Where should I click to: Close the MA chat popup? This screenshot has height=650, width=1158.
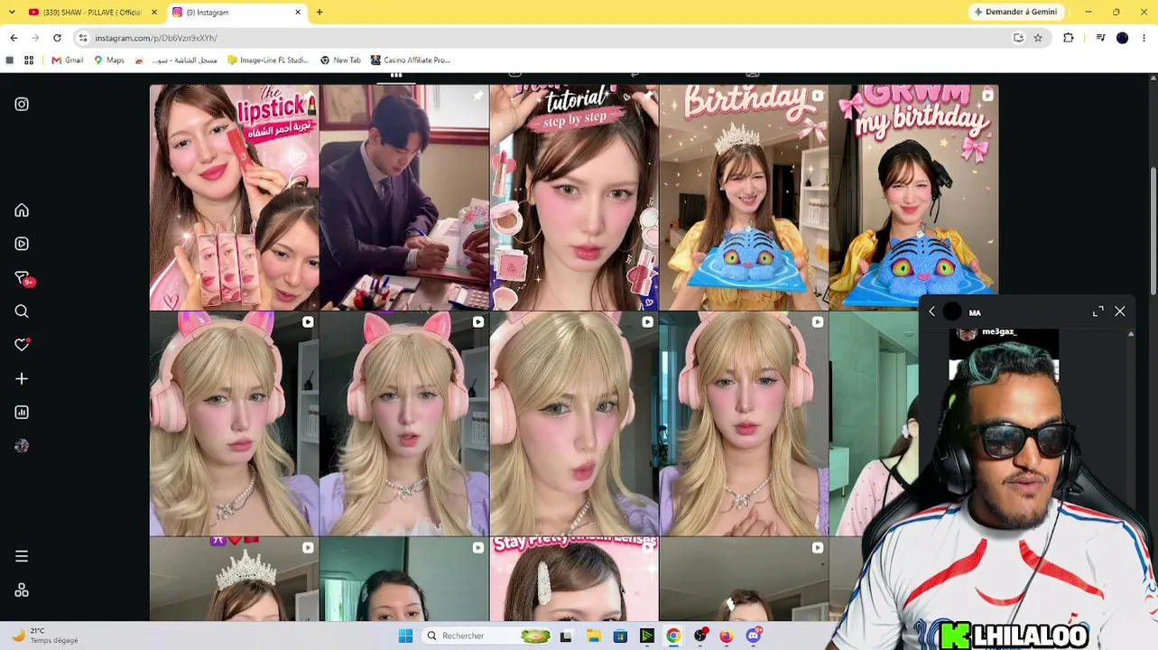coord(1120,311)
